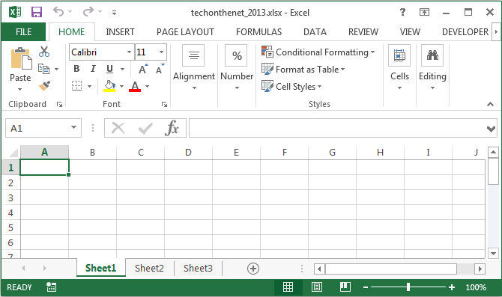Viewport: 502px width, 297px height.
Task: Open Excel Help question mark
Action: click(402, 12)
